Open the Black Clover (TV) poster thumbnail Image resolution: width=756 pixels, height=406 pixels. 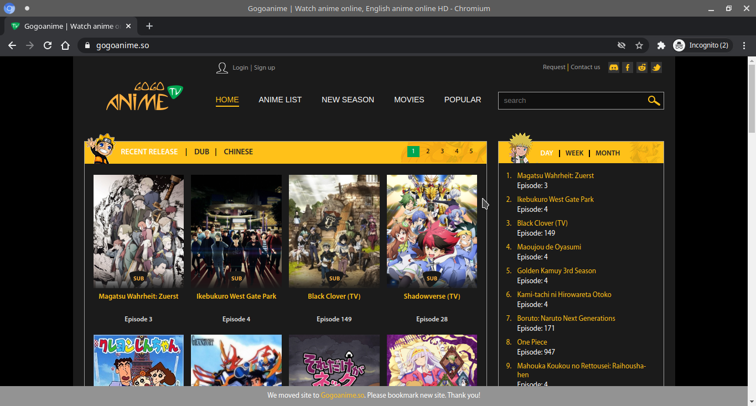tap(334, 232)
